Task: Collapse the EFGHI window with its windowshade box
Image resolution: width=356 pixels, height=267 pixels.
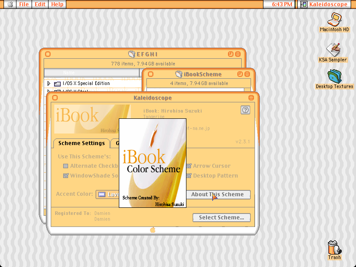Action: click(238, 54)
